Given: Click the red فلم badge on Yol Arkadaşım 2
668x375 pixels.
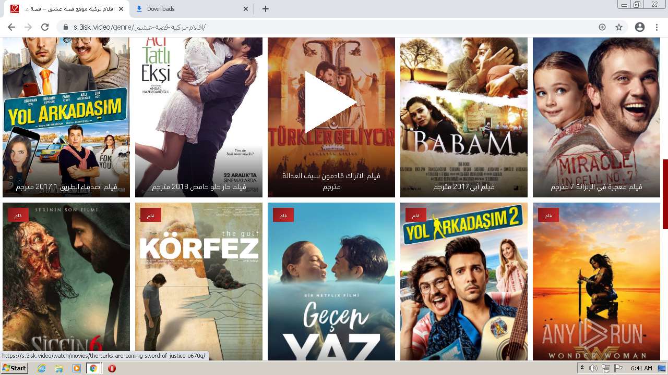Looking at the screenshot, I should [x=416, y=215].
